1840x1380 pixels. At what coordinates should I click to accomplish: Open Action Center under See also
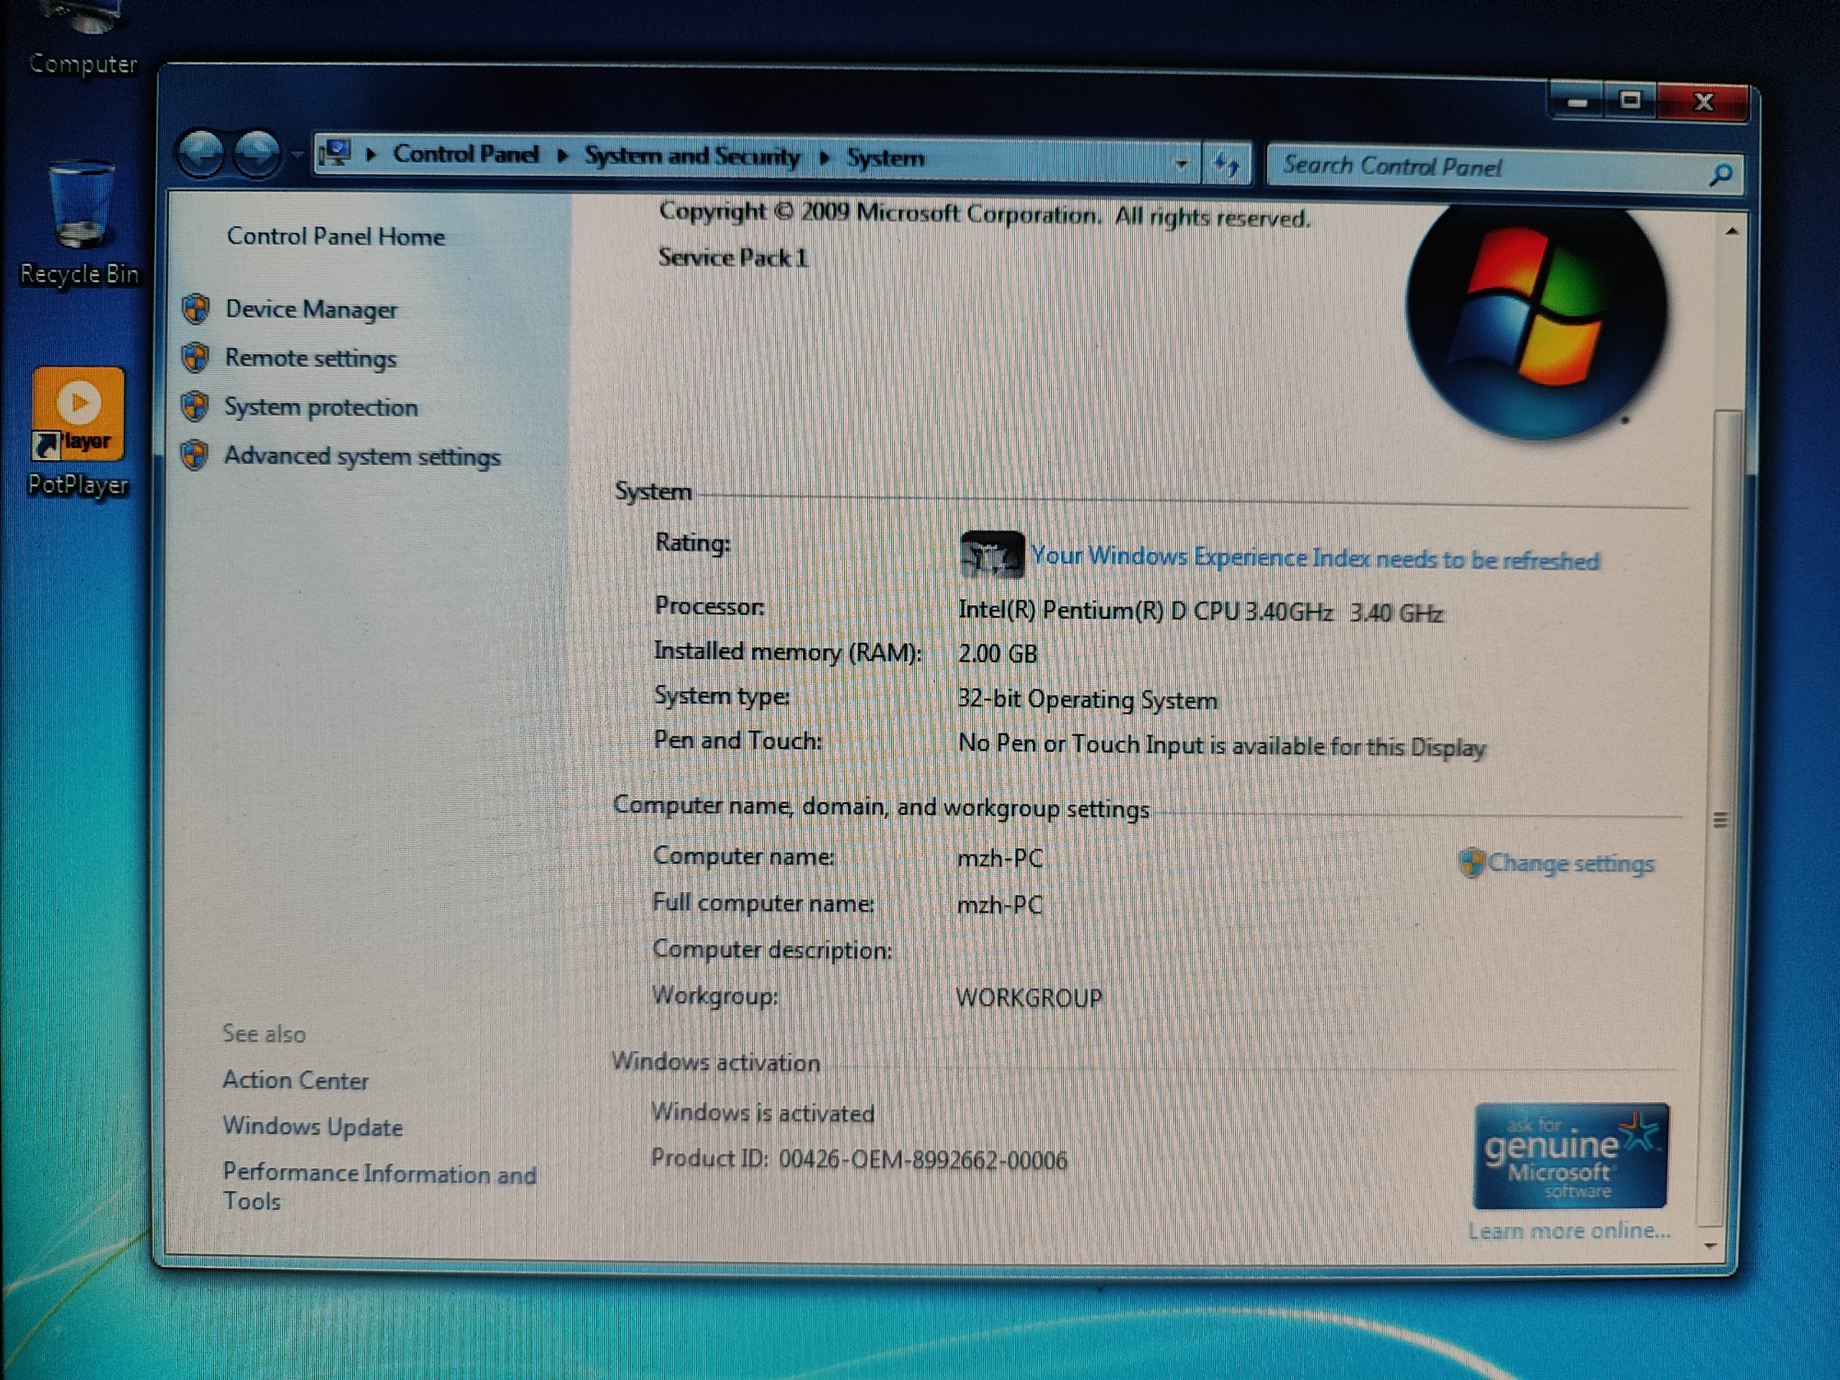295,1080
